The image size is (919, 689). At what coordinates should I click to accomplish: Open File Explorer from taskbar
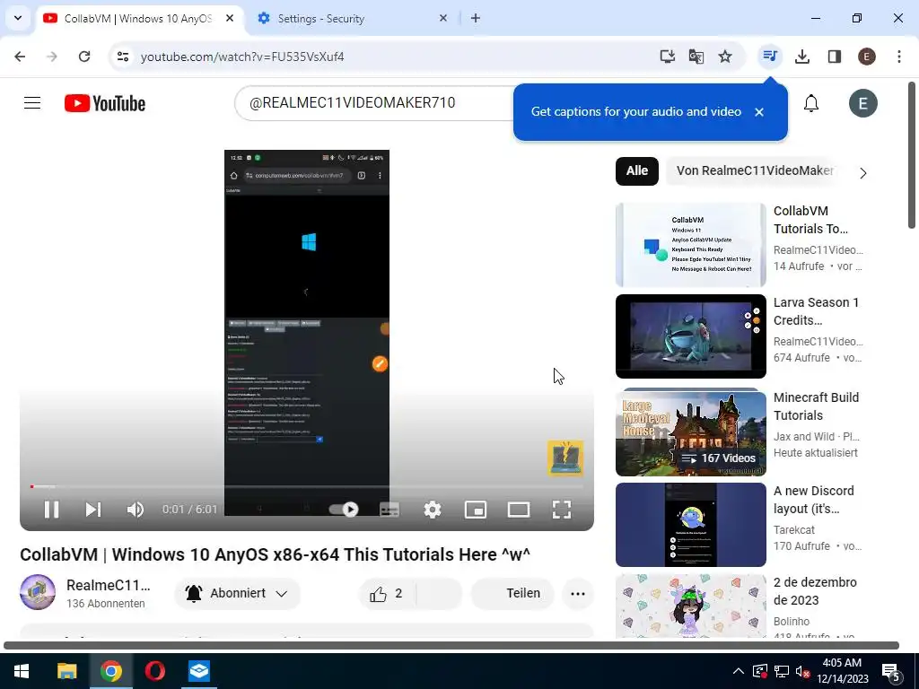click(66, 671)
